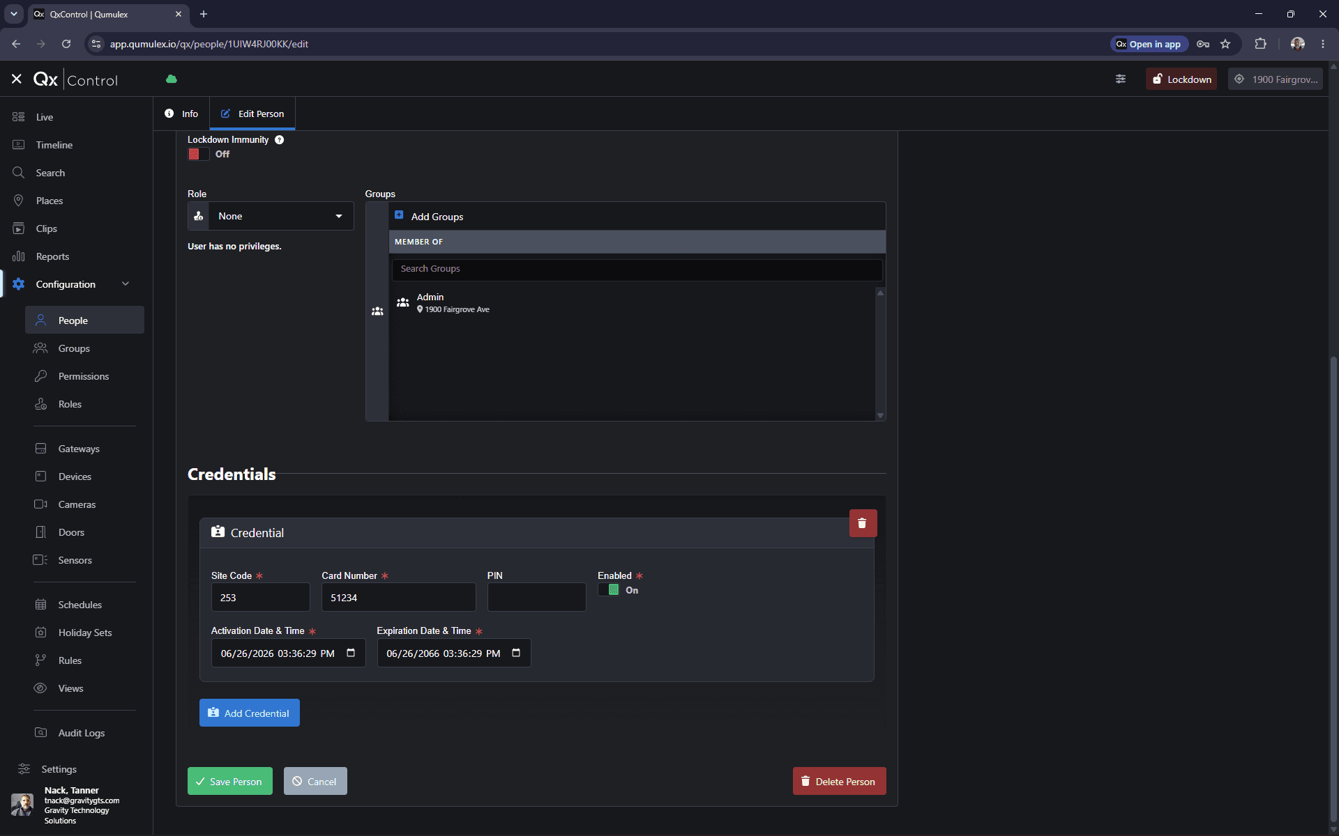Open Activation date calendar picker
This screenshot has height=836, width=1339.
click(351, 653)
